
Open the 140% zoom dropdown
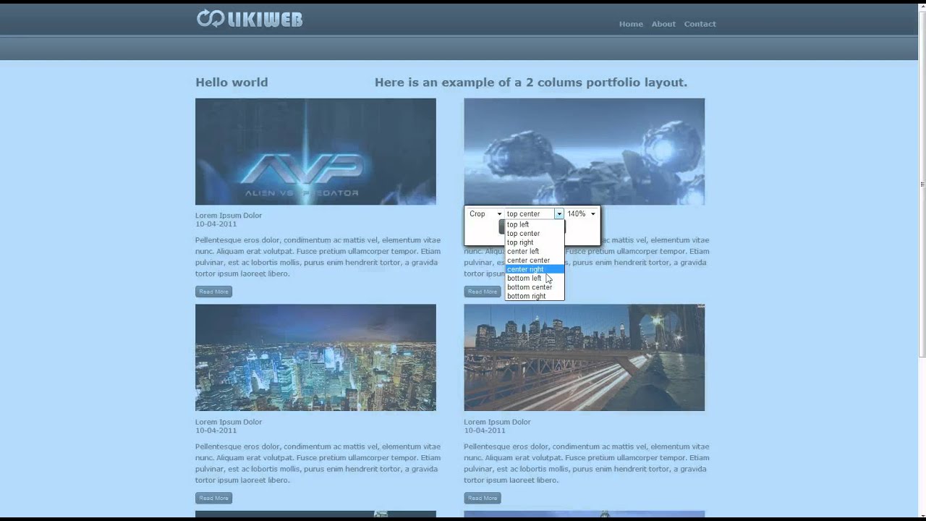coord(582,214)
